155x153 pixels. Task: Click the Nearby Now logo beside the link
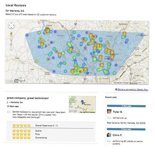(116, 89)
